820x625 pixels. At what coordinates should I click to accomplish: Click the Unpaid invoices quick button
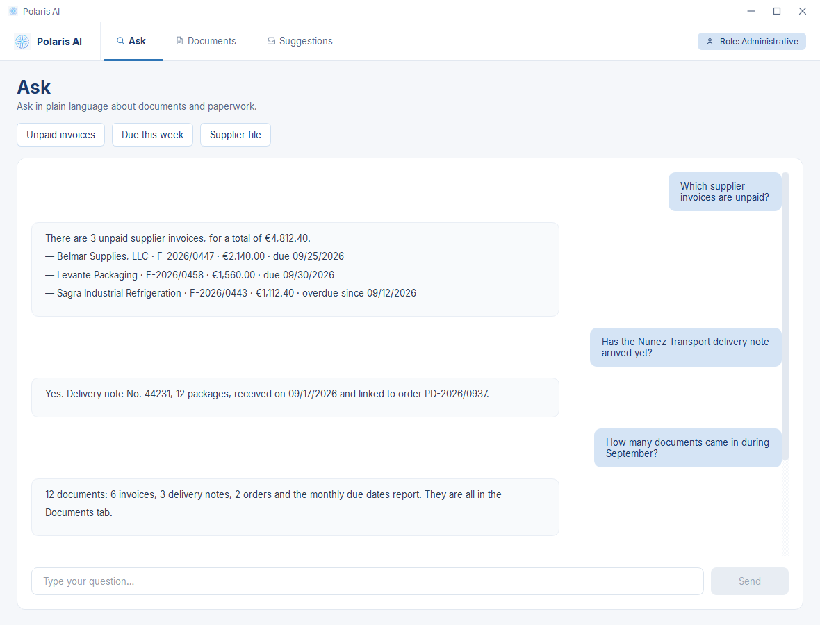tap(60, 135)
